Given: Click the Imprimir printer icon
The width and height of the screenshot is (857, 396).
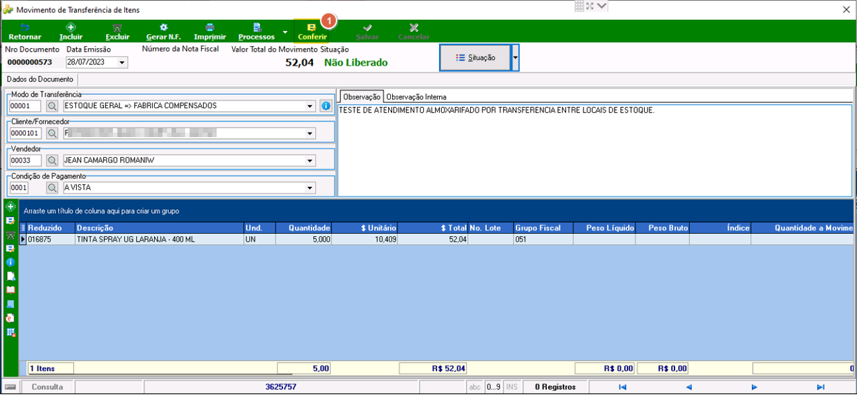Looking at the screenshot, I should (x=210, y=28).
